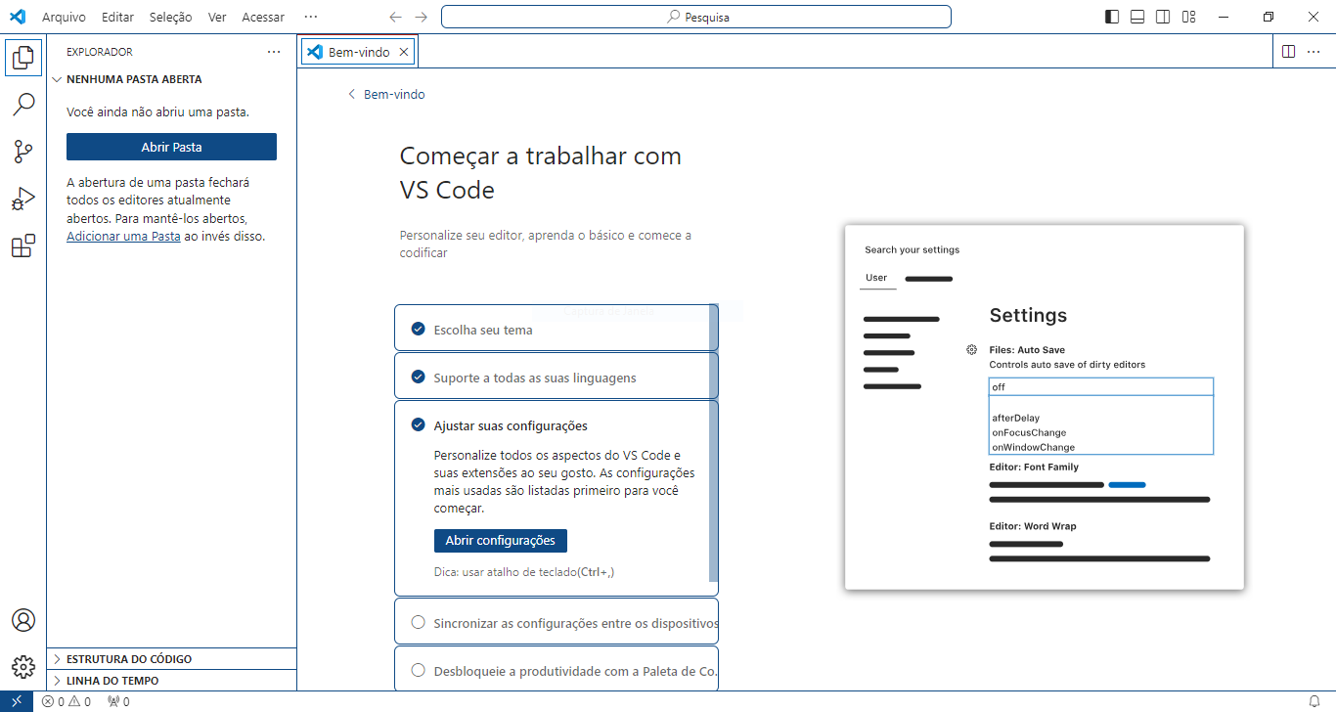Click the Pesquisa command center box
The height and width of the screenshot is (712, 1336).
point(695,17)
